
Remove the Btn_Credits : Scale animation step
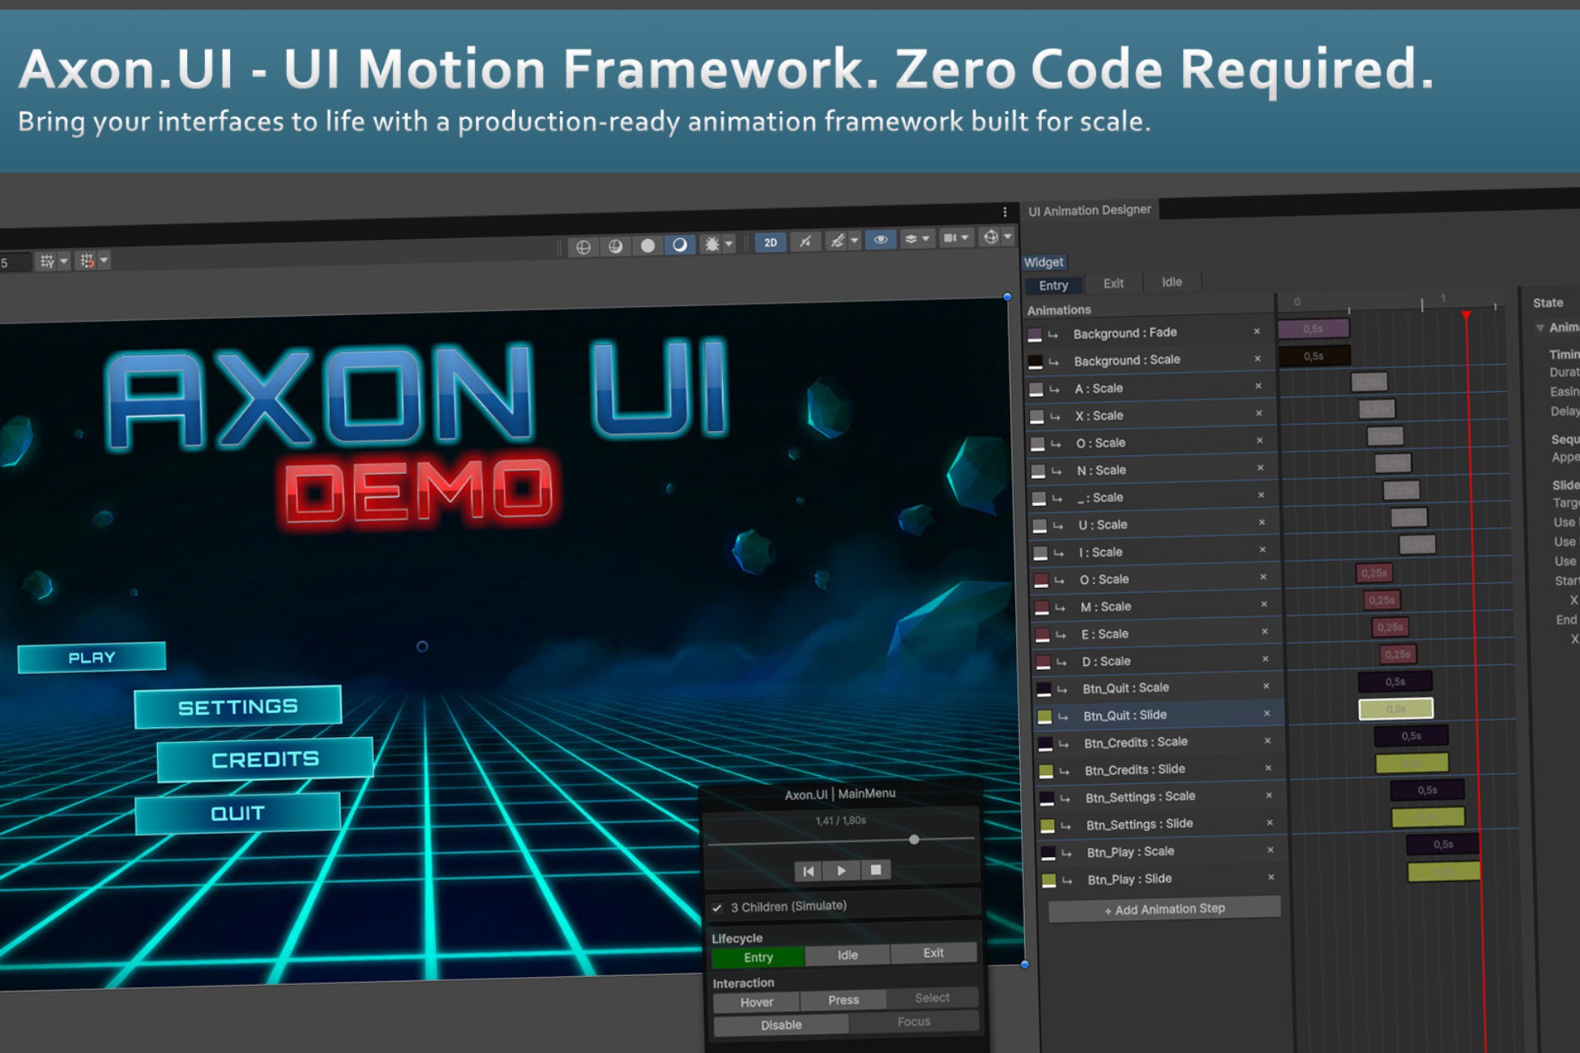coord(1268,741)
